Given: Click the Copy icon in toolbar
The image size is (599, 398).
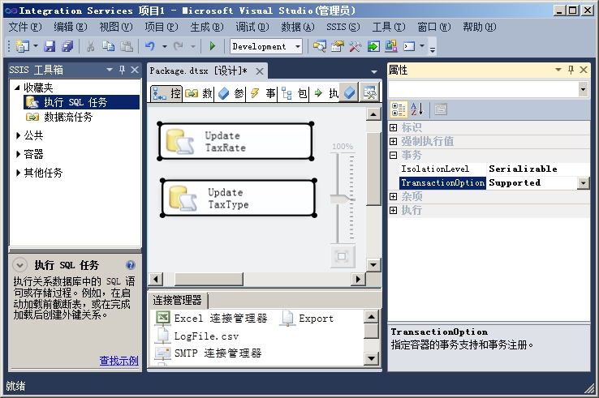Looking at the screenshot, I should pos(109,46).
